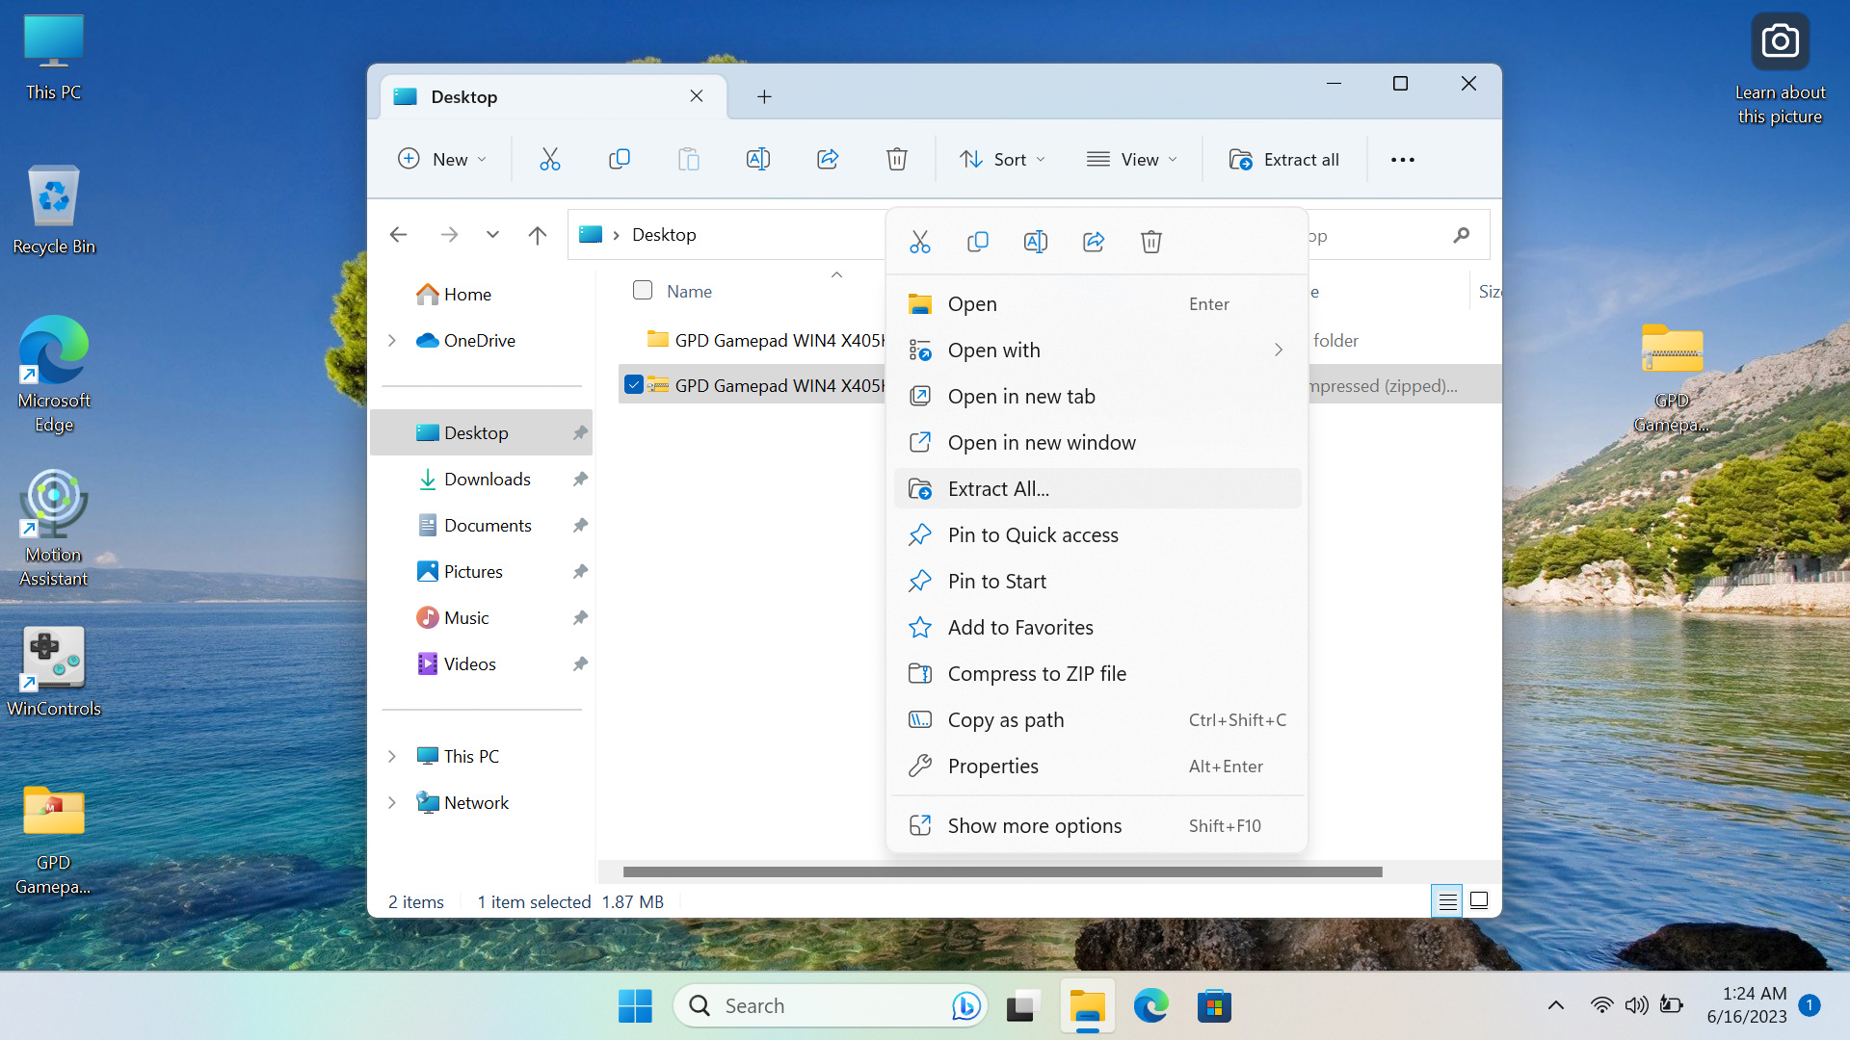Uncheck the selected zipped file checkbox

[633, 385]
